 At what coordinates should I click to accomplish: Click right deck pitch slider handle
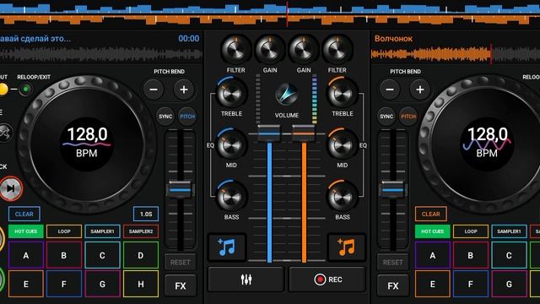pyautogui.click(x=392, y=189)
